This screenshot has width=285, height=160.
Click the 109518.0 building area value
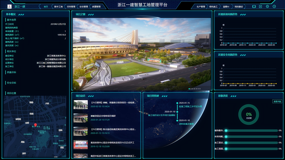(x=62, y=35)
